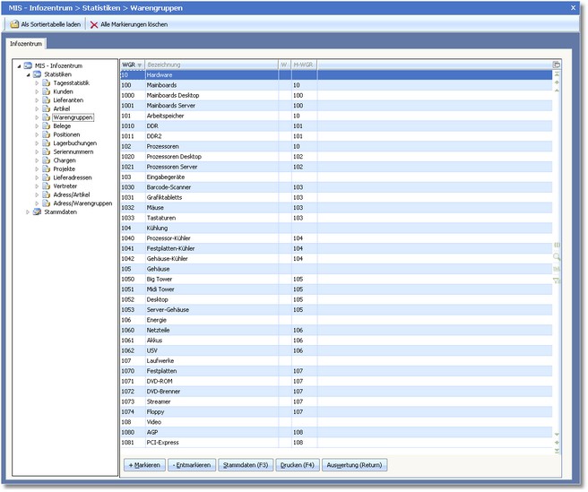Select Seriennummern in the tree
588x492 pixels.
point(74,152)
